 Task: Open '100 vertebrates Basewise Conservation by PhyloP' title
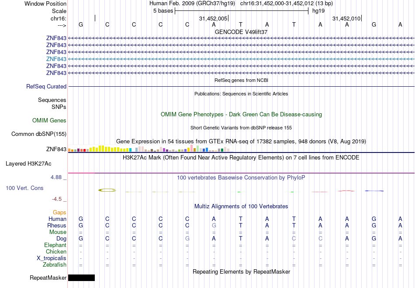[241, 178]
